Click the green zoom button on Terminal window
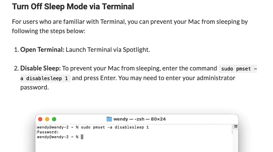The width and height of the screenshot is (273, 152). (x=54, y=119)
